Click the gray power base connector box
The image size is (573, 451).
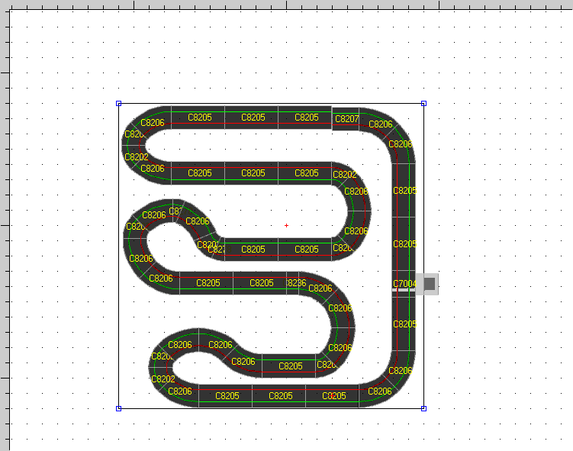[429, 284]
